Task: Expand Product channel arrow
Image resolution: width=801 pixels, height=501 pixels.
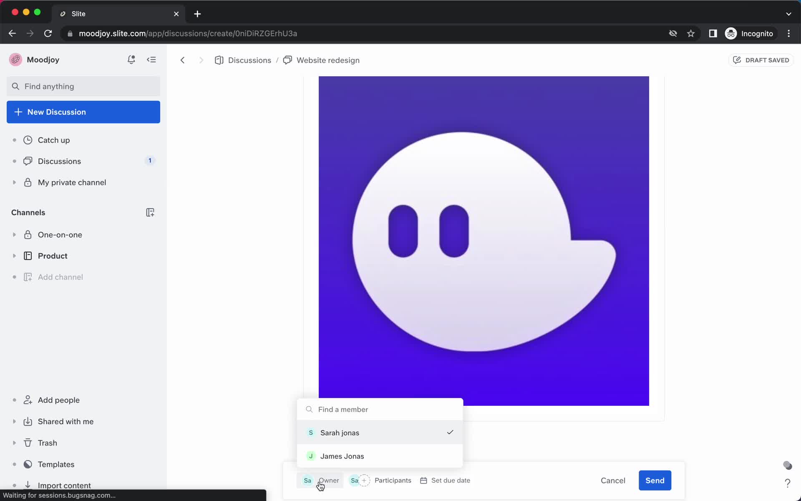Action: coord(14,256)
